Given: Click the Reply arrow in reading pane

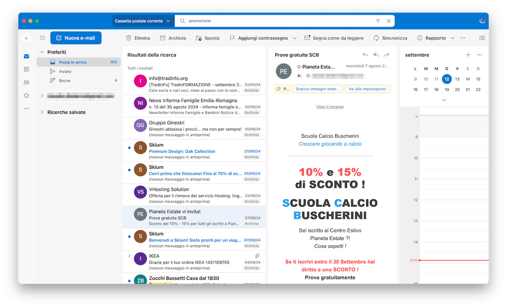Looking at the screenshot, I should [366, 55].
